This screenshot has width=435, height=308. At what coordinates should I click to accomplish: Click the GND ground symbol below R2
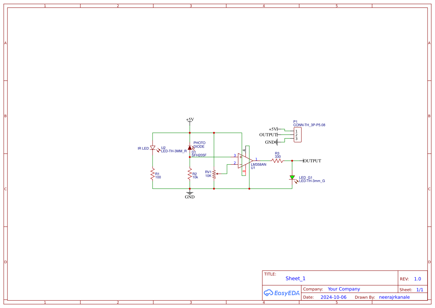click(x=190, y=194)
